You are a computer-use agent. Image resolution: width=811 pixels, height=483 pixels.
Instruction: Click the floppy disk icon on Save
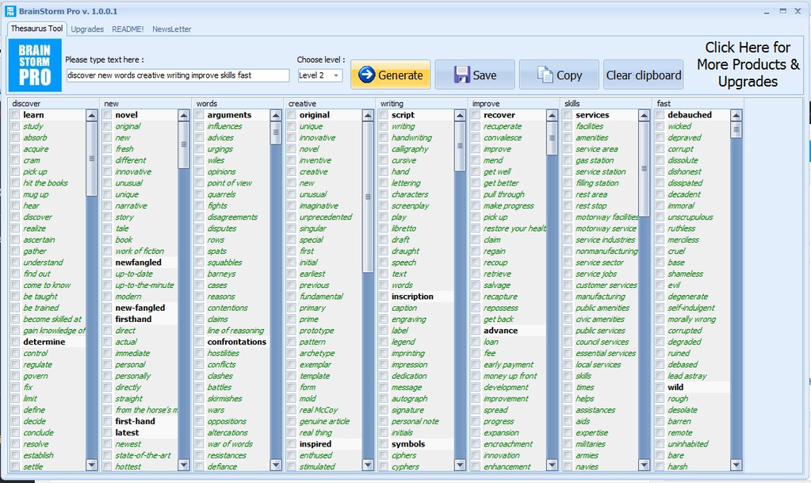(x=462, y=75)
